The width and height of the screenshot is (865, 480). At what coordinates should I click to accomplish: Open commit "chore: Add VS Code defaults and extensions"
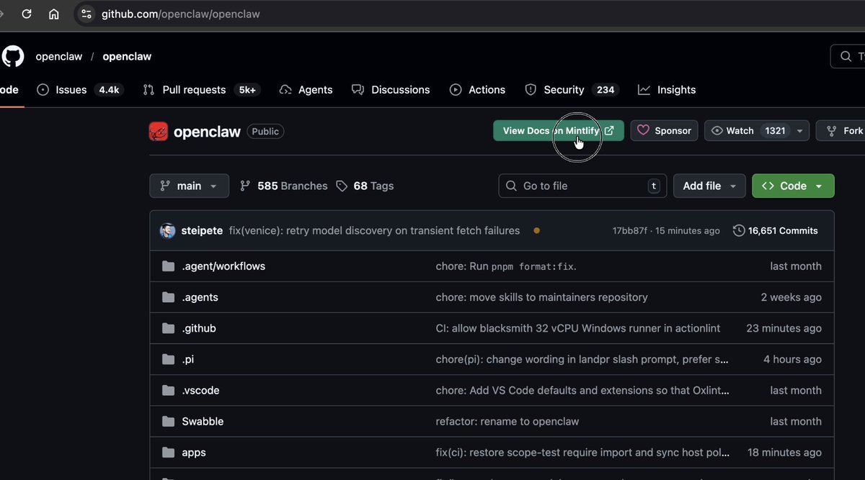tap(583, 390)
